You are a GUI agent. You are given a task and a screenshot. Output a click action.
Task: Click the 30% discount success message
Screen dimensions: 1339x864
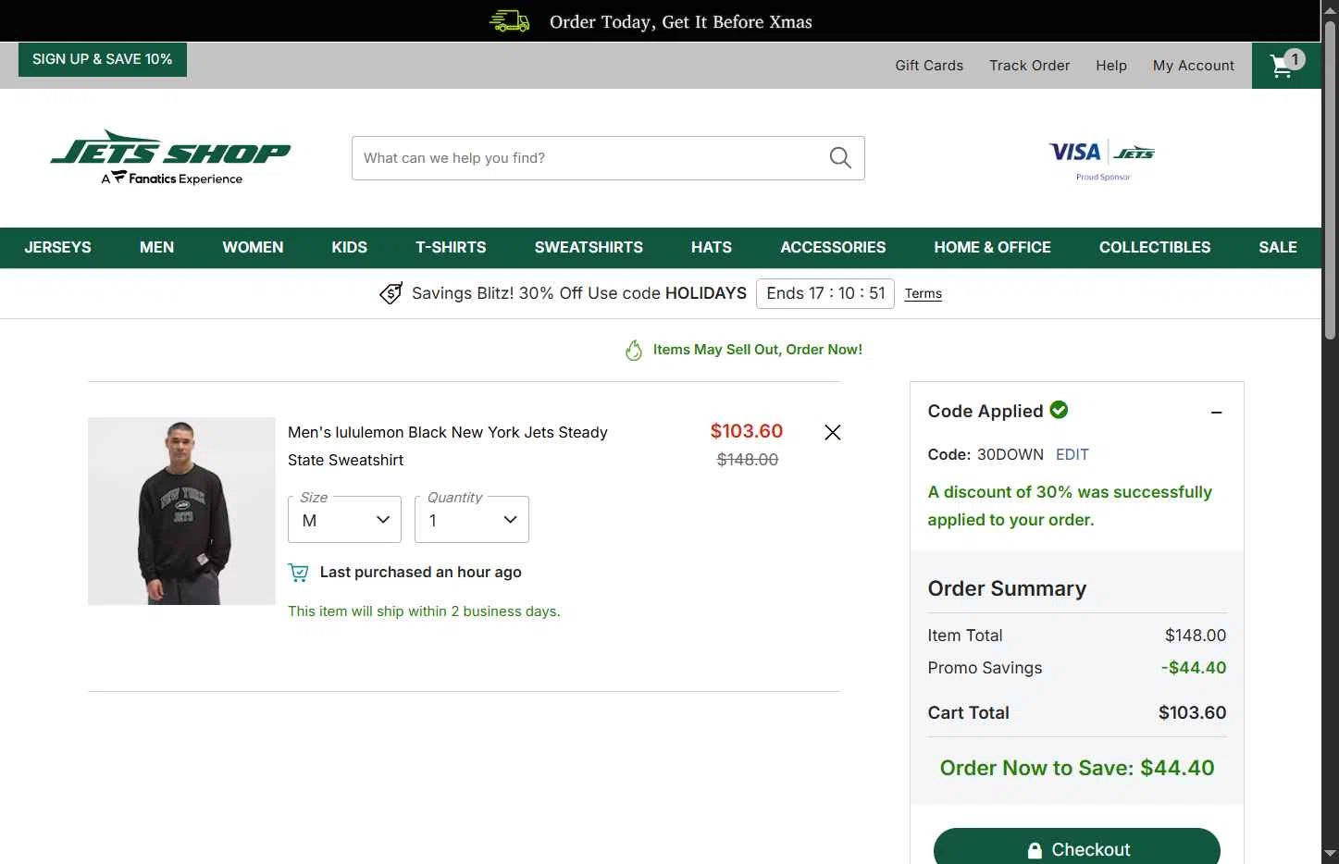coord(1070,506)
